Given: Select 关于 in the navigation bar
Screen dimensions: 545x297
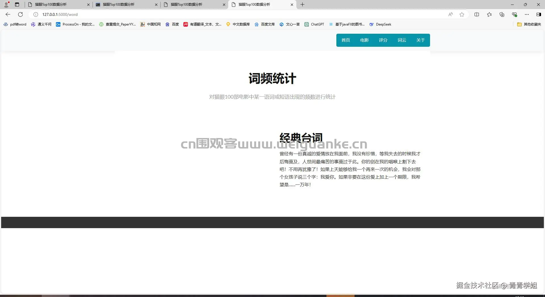Looking at the screenshot, I should tap(421, 40).
